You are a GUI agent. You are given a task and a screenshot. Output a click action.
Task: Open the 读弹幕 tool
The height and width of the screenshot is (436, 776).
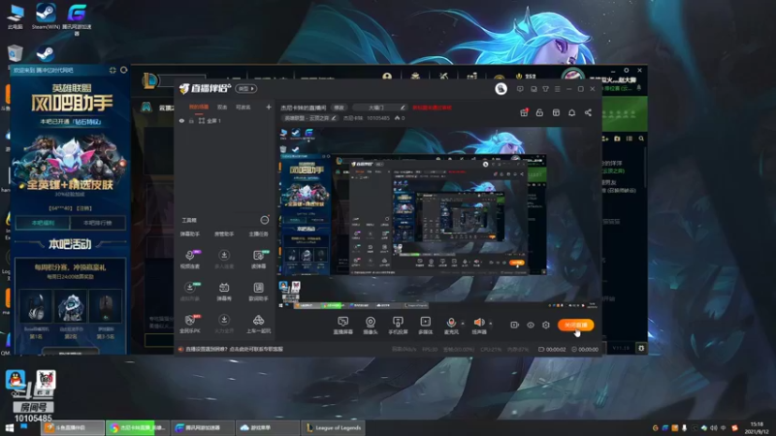(258, 259)
